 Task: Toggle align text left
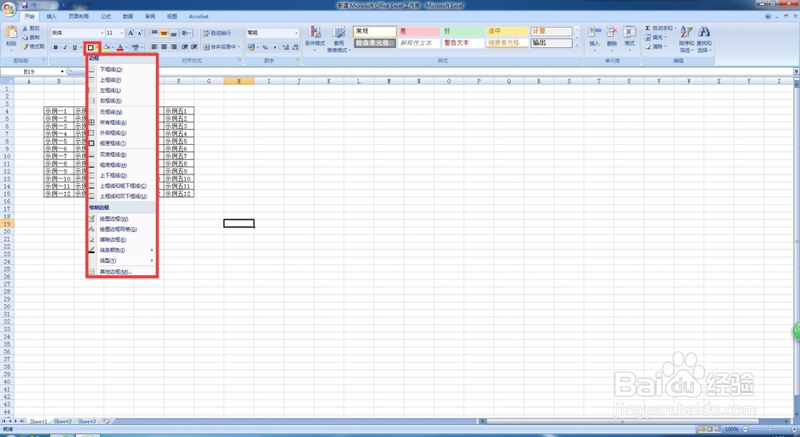154,47
